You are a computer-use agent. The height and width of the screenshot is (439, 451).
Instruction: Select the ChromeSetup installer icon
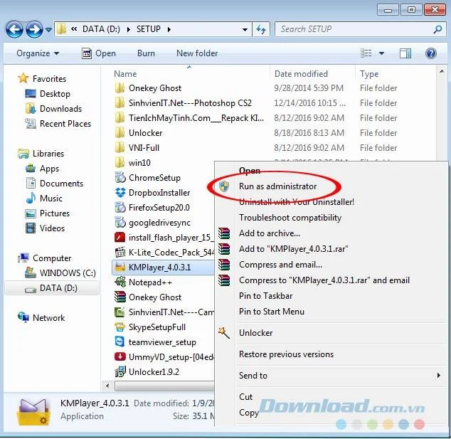pos(120,178)
